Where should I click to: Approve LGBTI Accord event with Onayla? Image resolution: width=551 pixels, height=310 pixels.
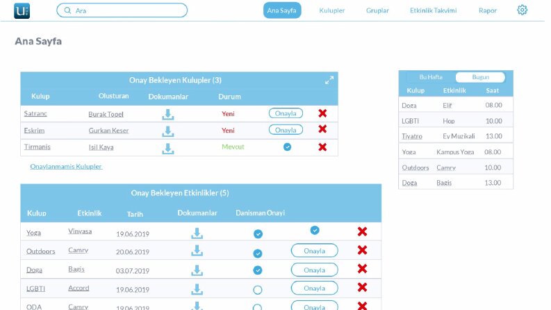(x=315, y=288)
